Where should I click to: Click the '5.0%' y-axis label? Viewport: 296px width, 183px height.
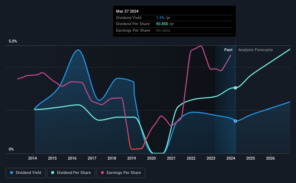click(x=13, y=41)
